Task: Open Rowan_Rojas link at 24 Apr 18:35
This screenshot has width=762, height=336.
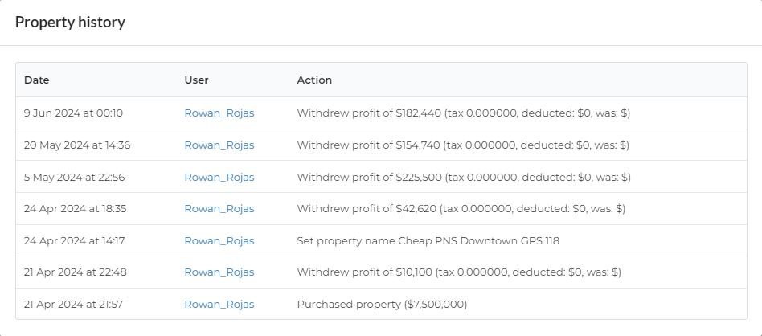Action: (219, 209)
